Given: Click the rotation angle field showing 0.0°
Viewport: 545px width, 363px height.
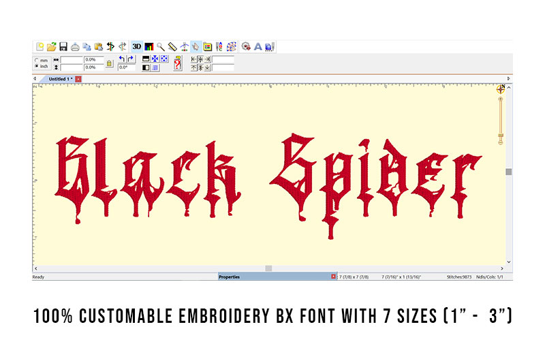Looking at the screenshot, I should (127, 67).
